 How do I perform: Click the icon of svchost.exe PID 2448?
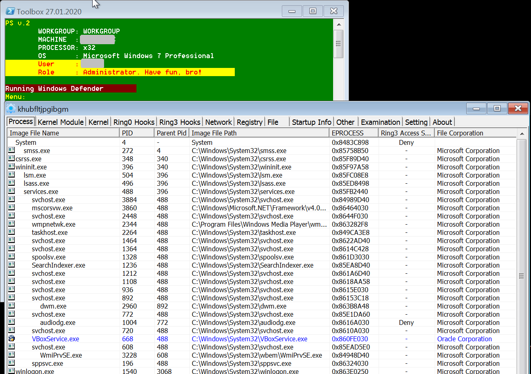11,216
